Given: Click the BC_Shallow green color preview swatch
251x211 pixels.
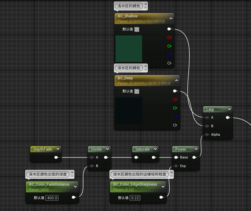Looking at the screenshot, I should pos(129,49).
